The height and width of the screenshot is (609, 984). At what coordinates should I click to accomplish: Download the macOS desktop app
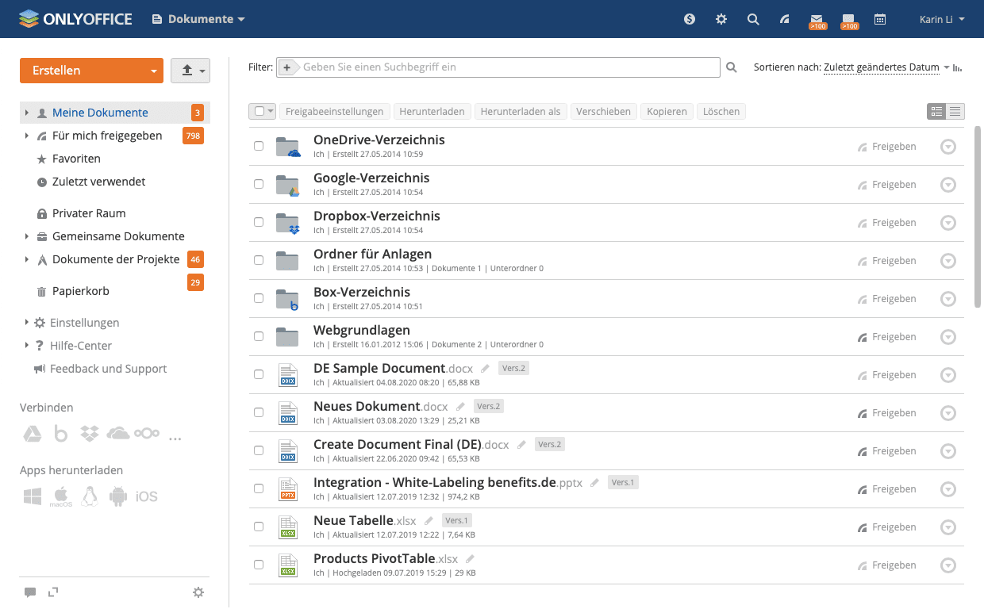[61, 497]
